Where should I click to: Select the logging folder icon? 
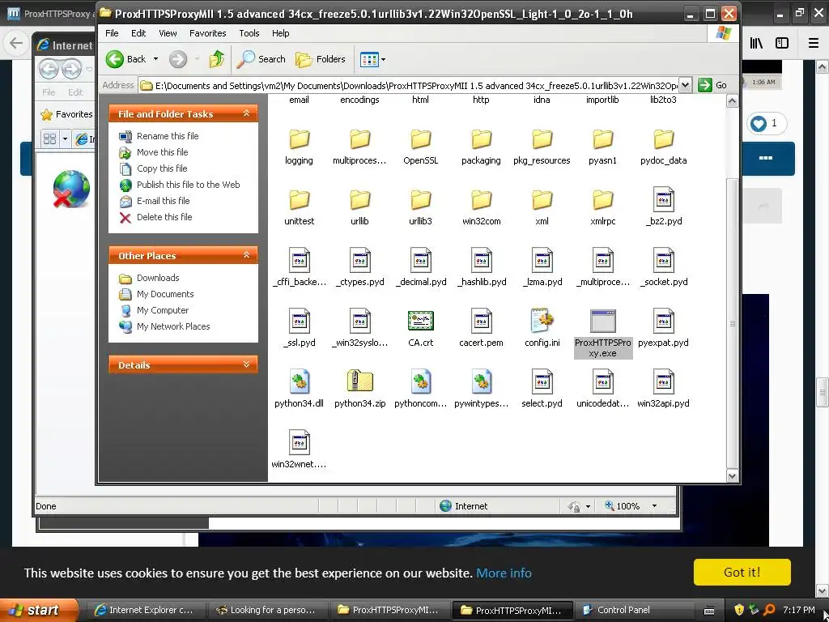[x=300, y=139]
